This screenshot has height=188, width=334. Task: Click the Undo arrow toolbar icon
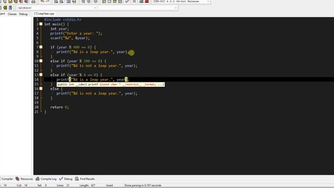pyautogui.click(x=42, y=1)
